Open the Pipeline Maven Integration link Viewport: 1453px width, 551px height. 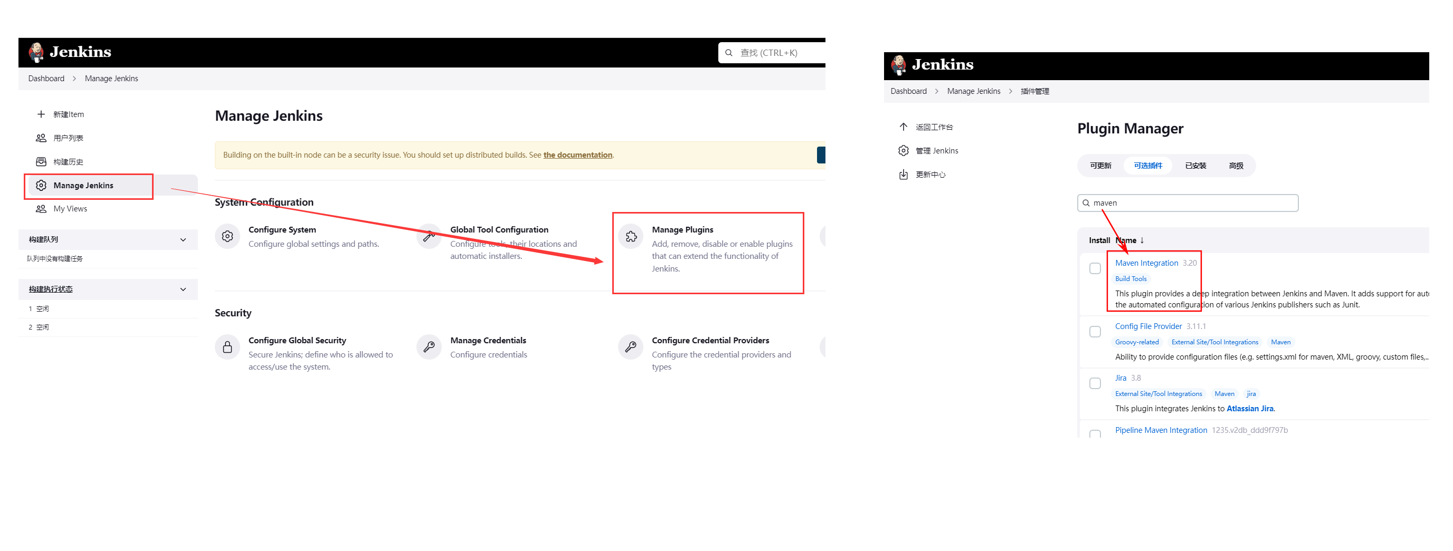pos(1161,430)
